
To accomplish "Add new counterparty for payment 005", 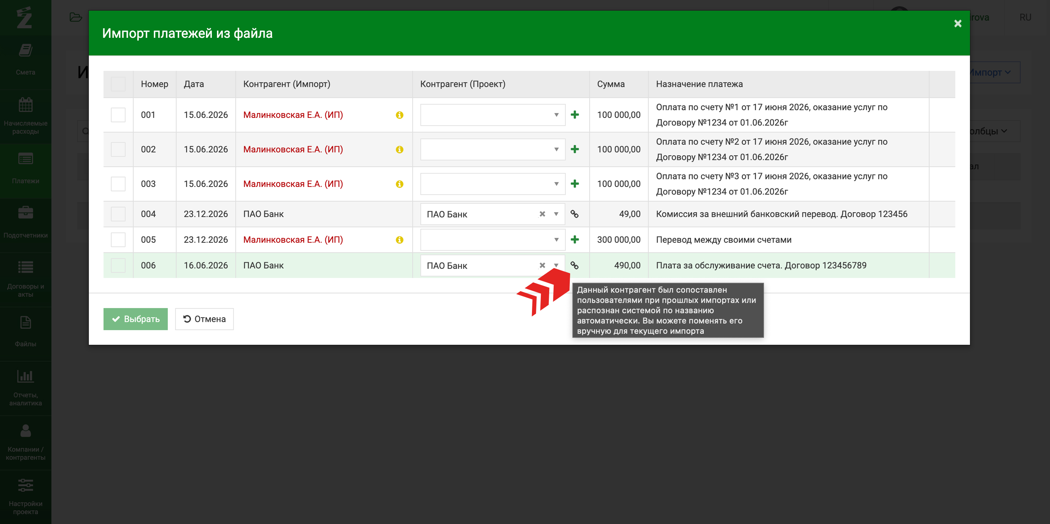I will 575,240.
